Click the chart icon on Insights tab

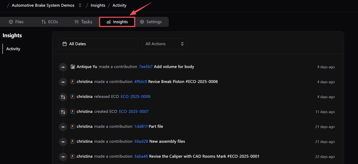109,22
